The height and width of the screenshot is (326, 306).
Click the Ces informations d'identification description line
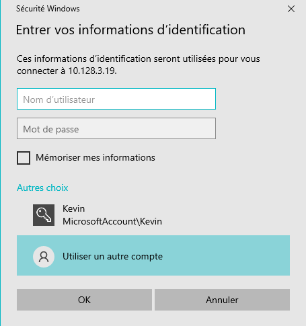(x=139, y=59)
